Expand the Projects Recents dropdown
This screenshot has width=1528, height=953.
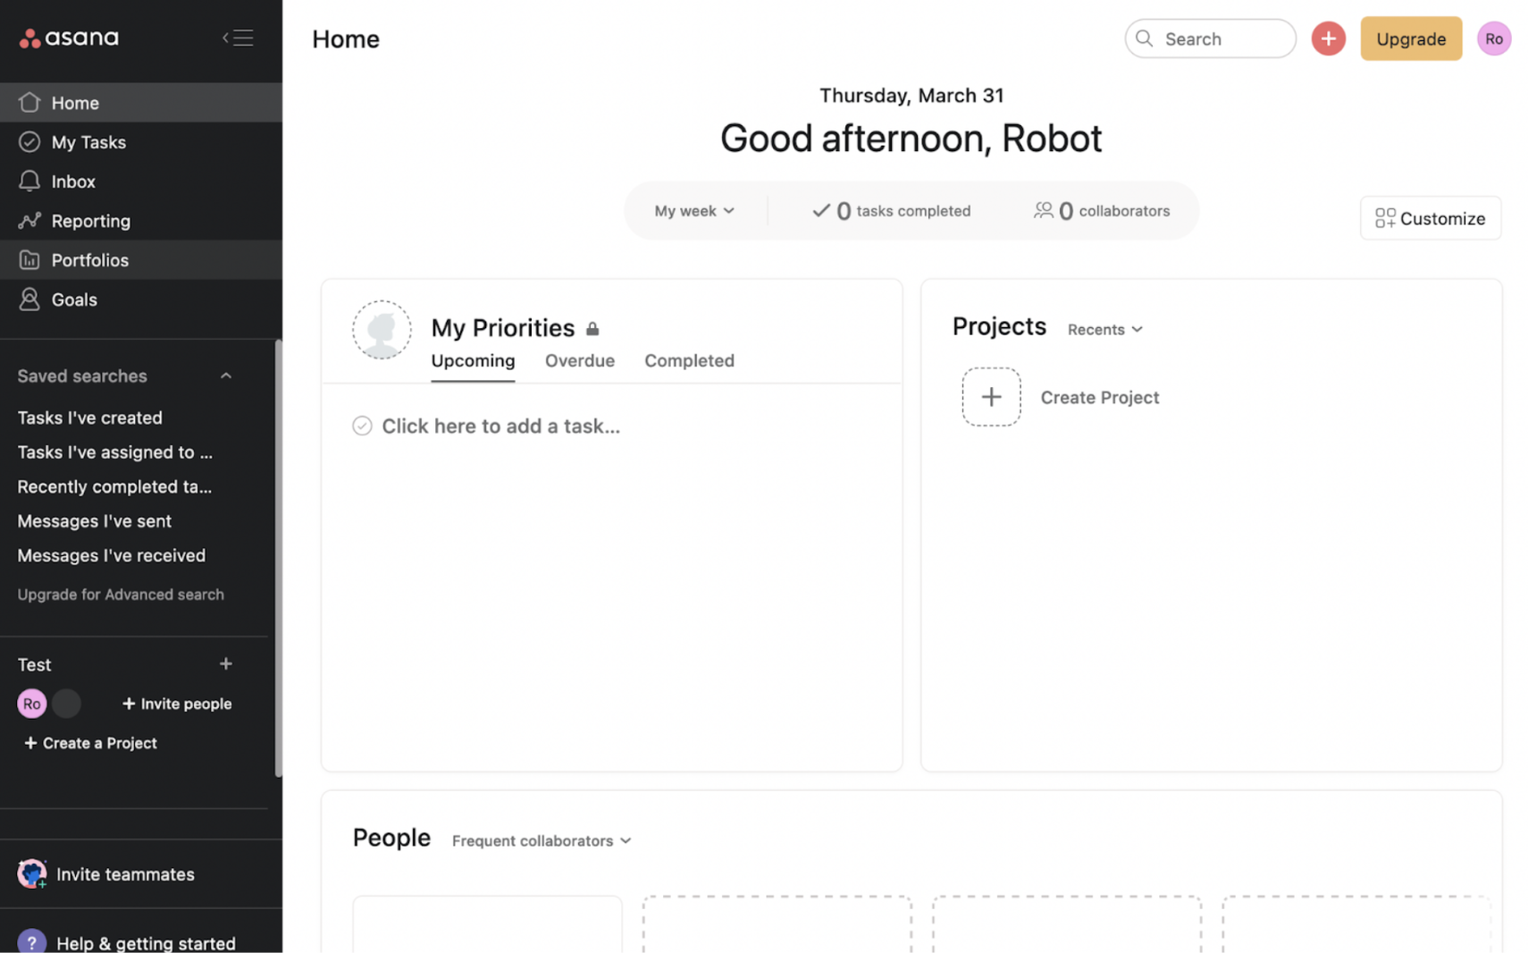pyautogui.click(x=1104, y=329)
